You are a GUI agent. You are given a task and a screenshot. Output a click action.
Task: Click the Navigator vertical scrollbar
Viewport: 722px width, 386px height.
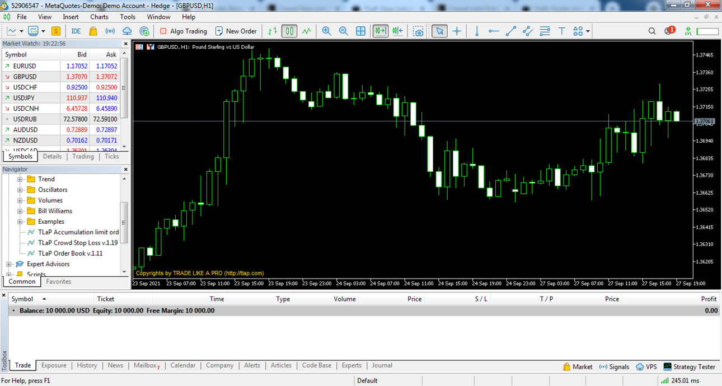pyautogui.click(x=124, y=224)
